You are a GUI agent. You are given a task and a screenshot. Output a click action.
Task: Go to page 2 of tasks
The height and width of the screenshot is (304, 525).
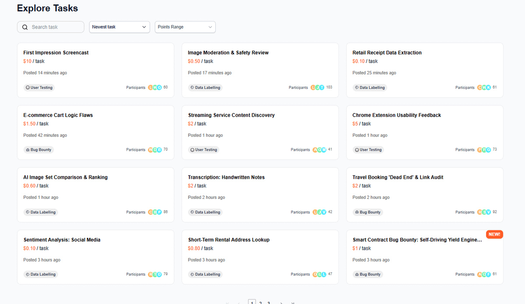pyautogui.click(x=260, y=303)
